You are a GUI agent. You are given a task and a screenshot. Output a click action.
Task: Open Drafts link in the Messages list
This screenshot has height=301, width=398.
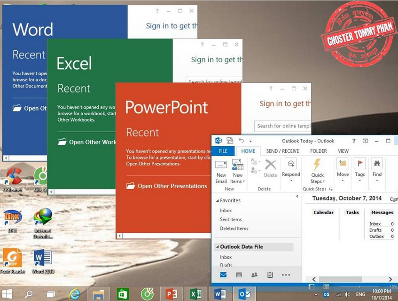tap(375, 230)
